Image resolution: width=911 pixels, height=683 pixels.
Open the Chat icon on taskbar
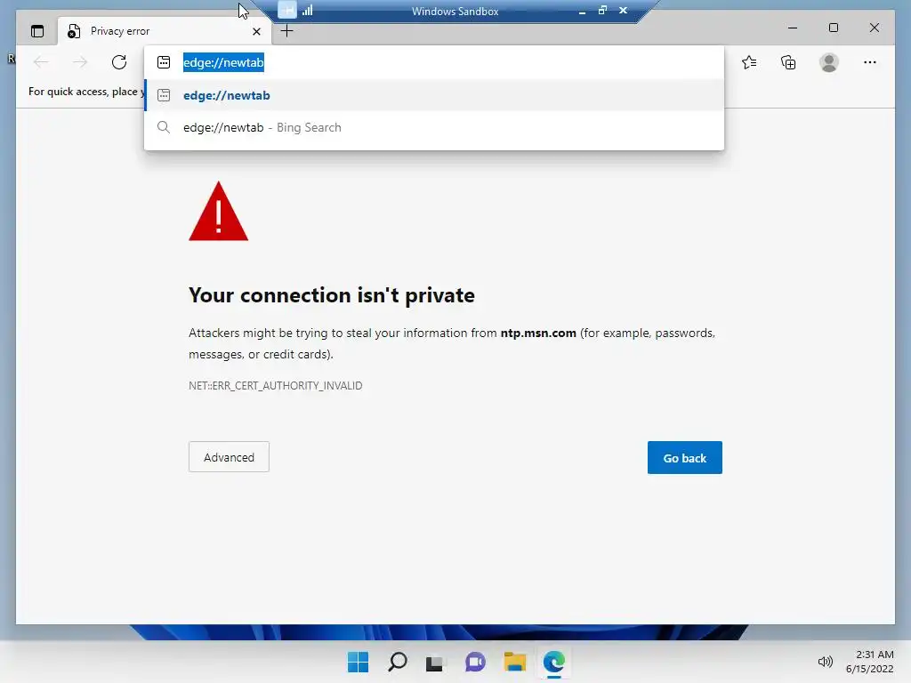coord(475,662)
